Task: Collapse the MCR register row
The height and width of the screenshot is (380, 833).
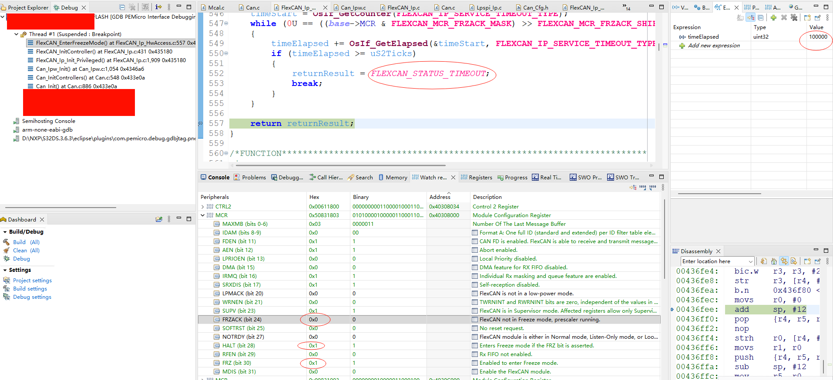Action: tap(203, 215)
